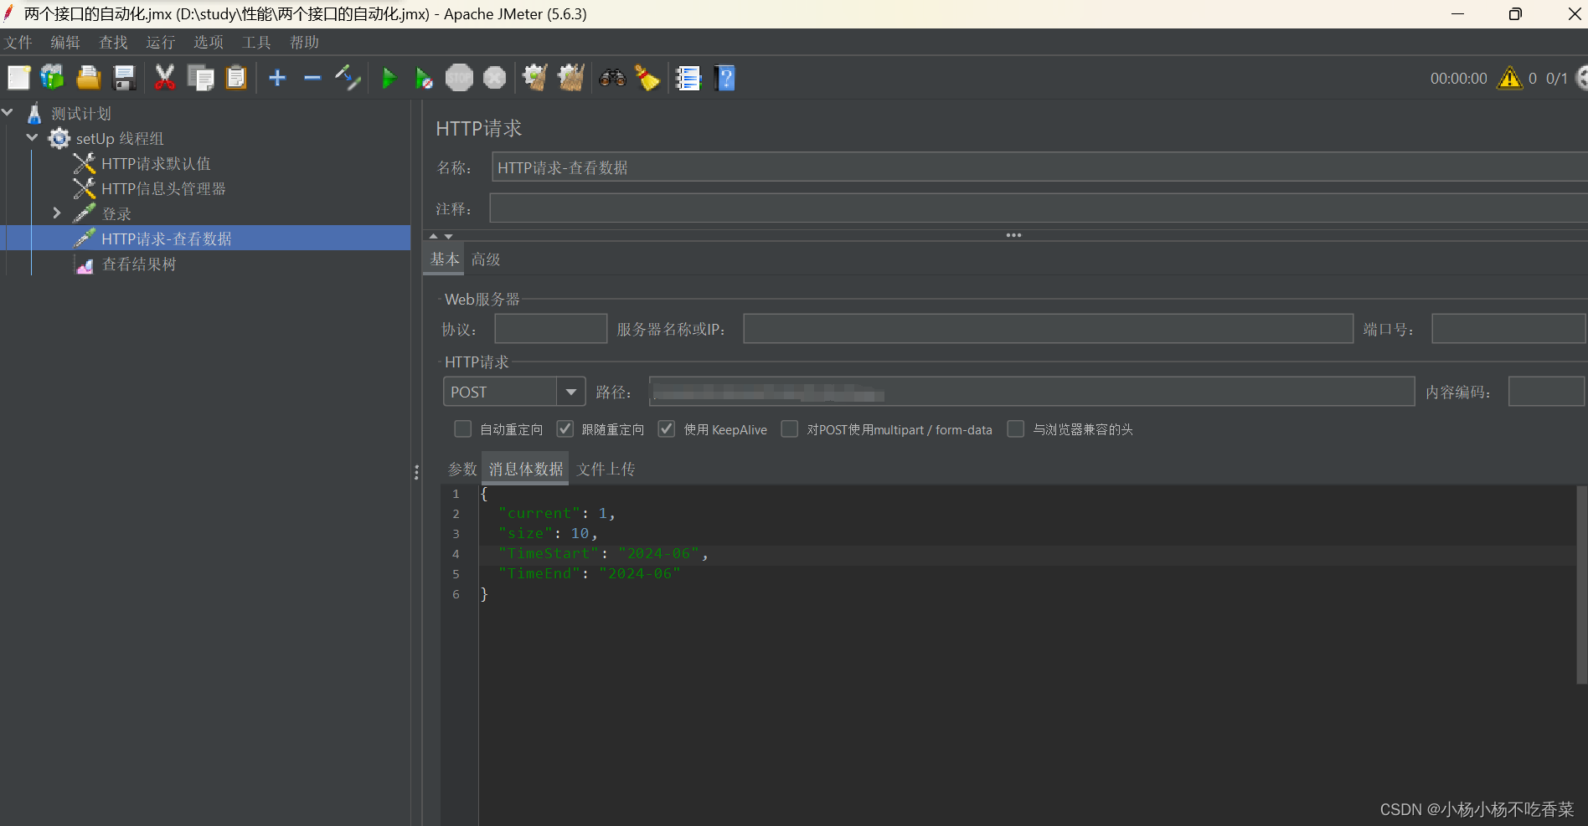Click the warning triangle log icon

(x=1510, y=78)
